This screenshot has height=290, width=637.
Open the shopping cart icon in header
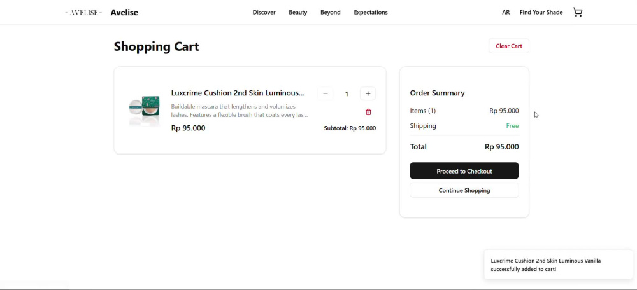coord(577,12)
